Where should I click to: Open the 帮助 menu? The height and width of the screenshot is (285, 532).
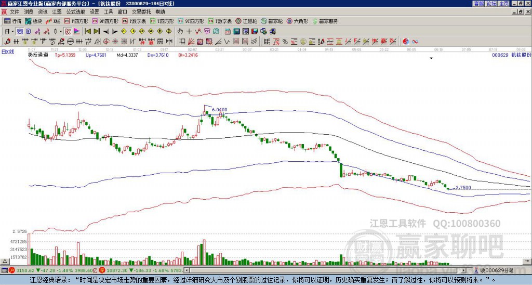coord(160,12)
